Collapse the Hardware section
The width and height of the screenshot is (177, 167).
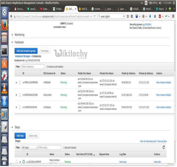coord(12,42)
